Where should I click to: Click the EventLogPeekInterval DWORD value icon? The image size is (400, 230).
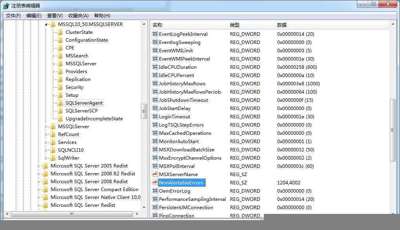coord(155,34)
